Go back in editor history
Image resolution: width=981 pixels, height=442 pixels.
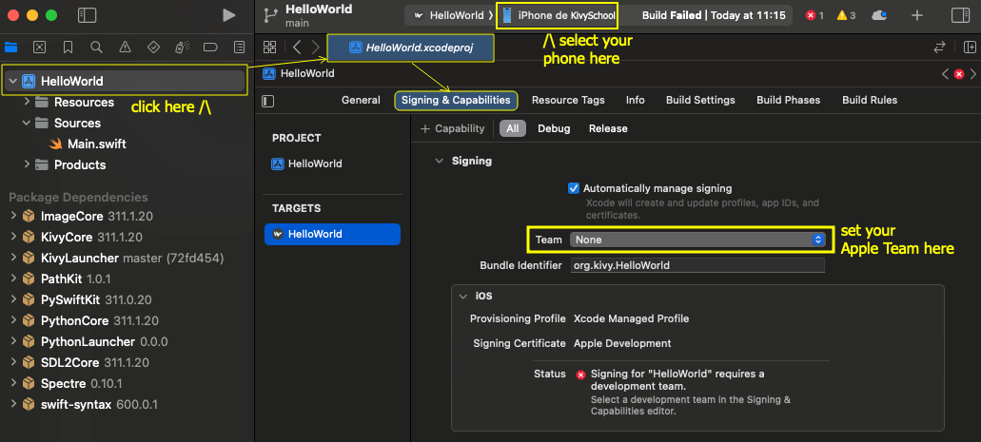click(x=297, y=47)
